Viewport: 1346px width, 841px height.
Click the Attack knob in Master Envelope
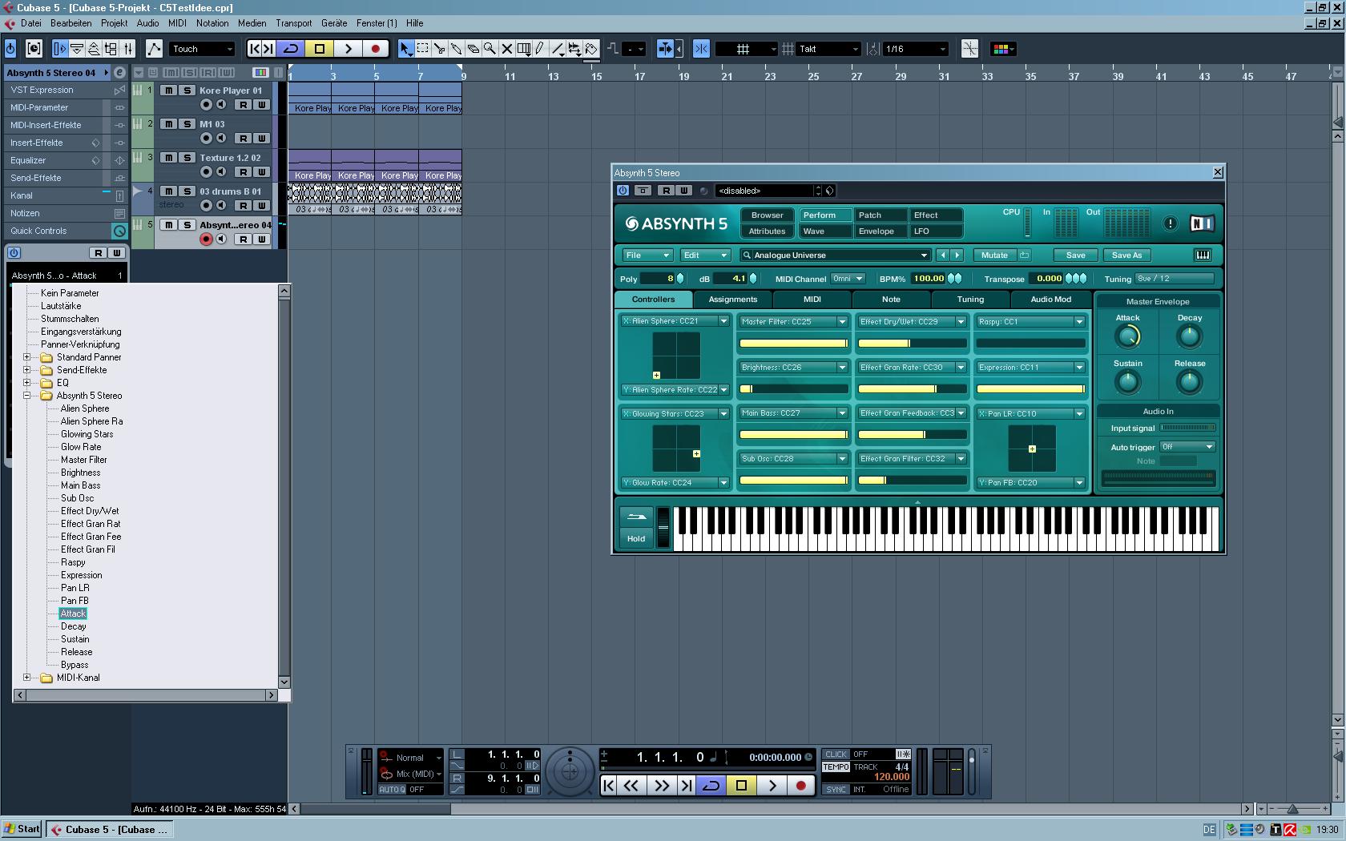[x=1127, y=337]
